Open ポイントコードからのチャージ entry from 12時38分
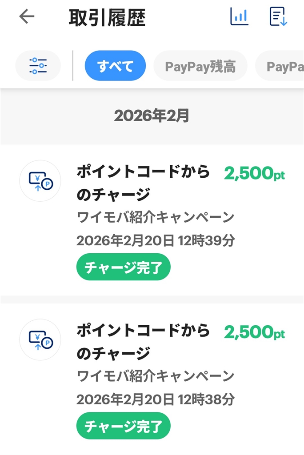The height and width of the screenshot is (455, 304). tap(143, 342)
